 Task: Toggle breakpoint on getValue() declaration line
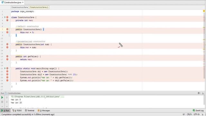coord(7,56)
